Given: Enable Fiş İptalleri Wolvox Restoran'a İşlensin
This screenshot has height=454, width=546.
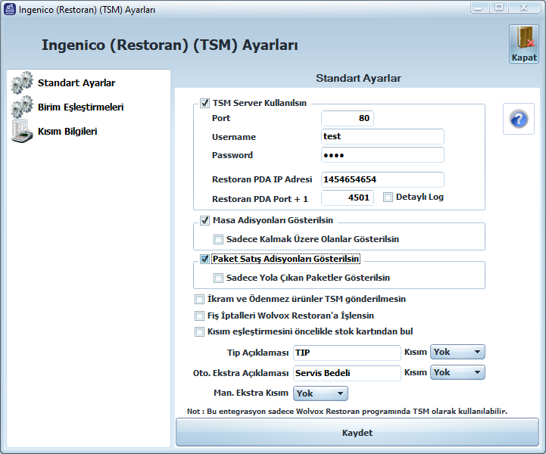Looking at the screenshot, I should click(200, 316).
